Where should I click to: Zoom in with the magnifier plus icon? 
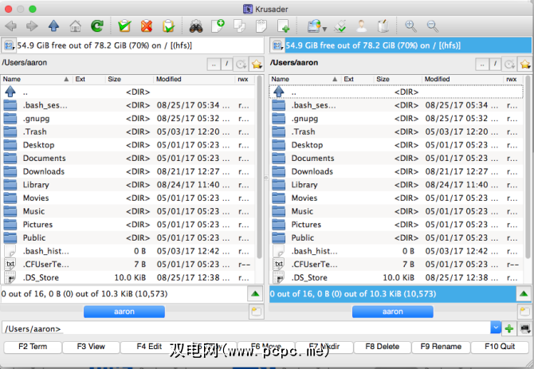coord(410,26)
